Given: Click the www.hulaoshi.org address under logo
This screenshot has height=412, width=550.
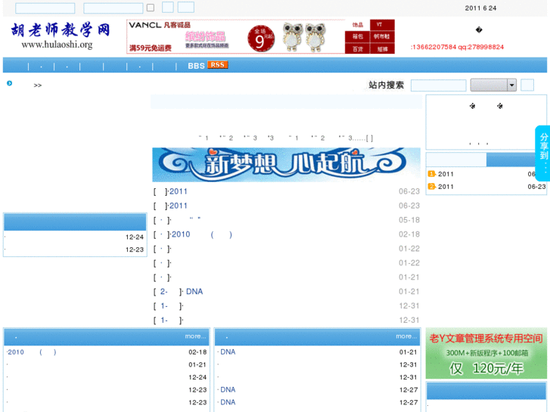Looking at the screenshot, I should click(57, 45).
